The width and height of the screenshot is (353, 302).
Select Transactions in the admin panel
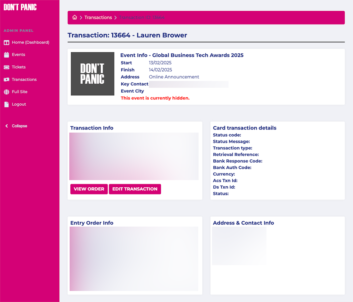24,80
